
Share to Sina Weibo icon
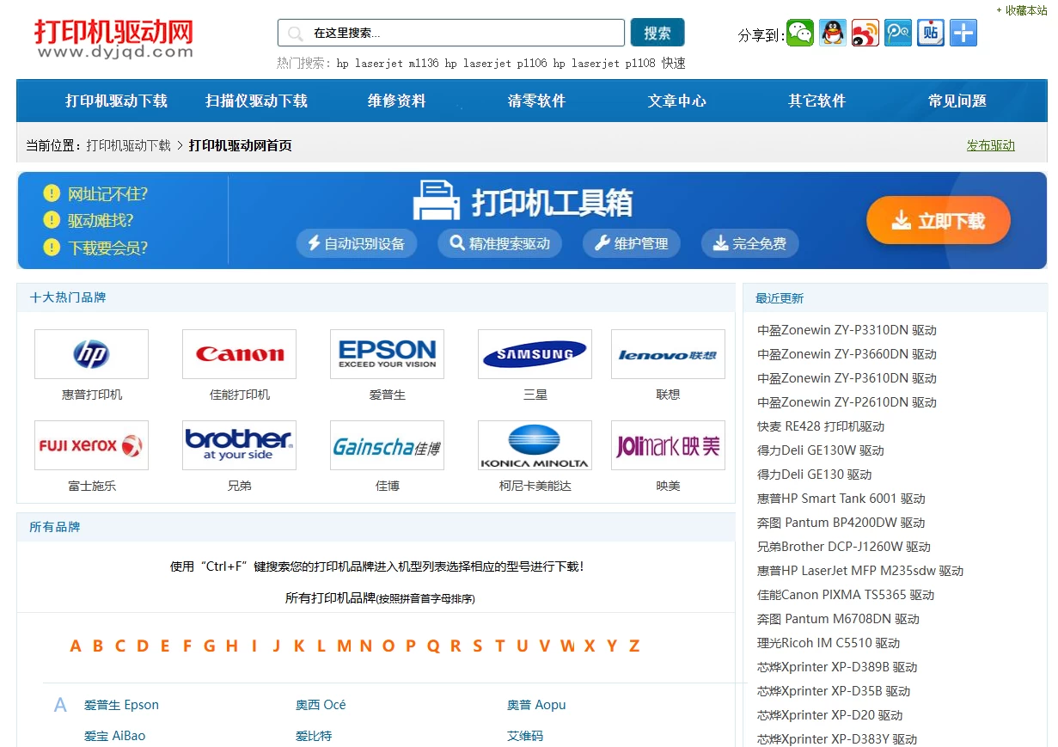865,34
